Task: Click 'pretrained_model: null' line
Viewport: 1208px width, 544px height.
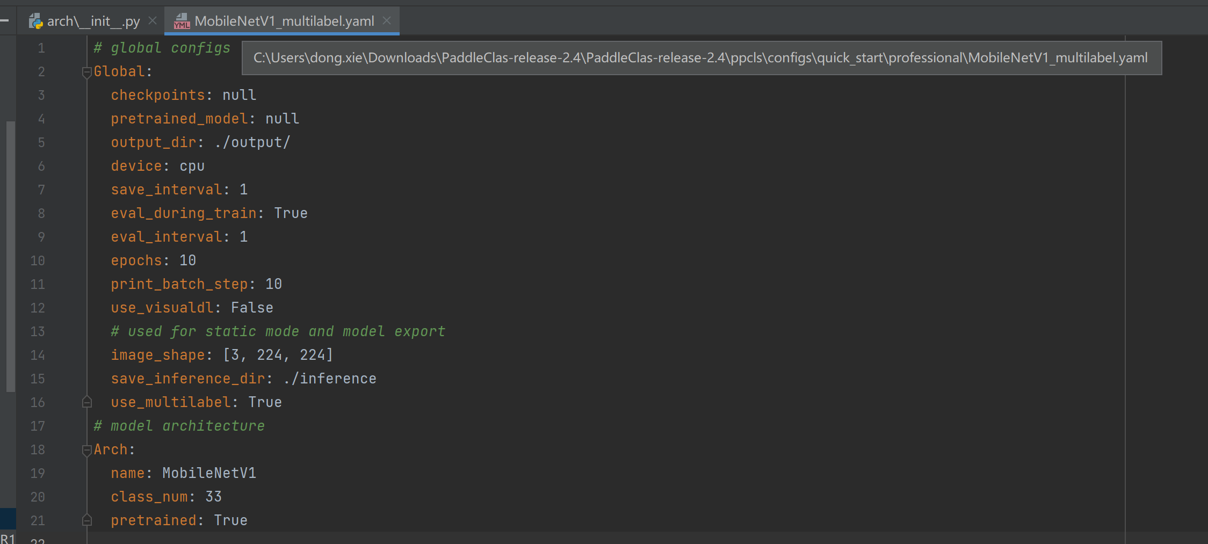Action: pos(205,119)
